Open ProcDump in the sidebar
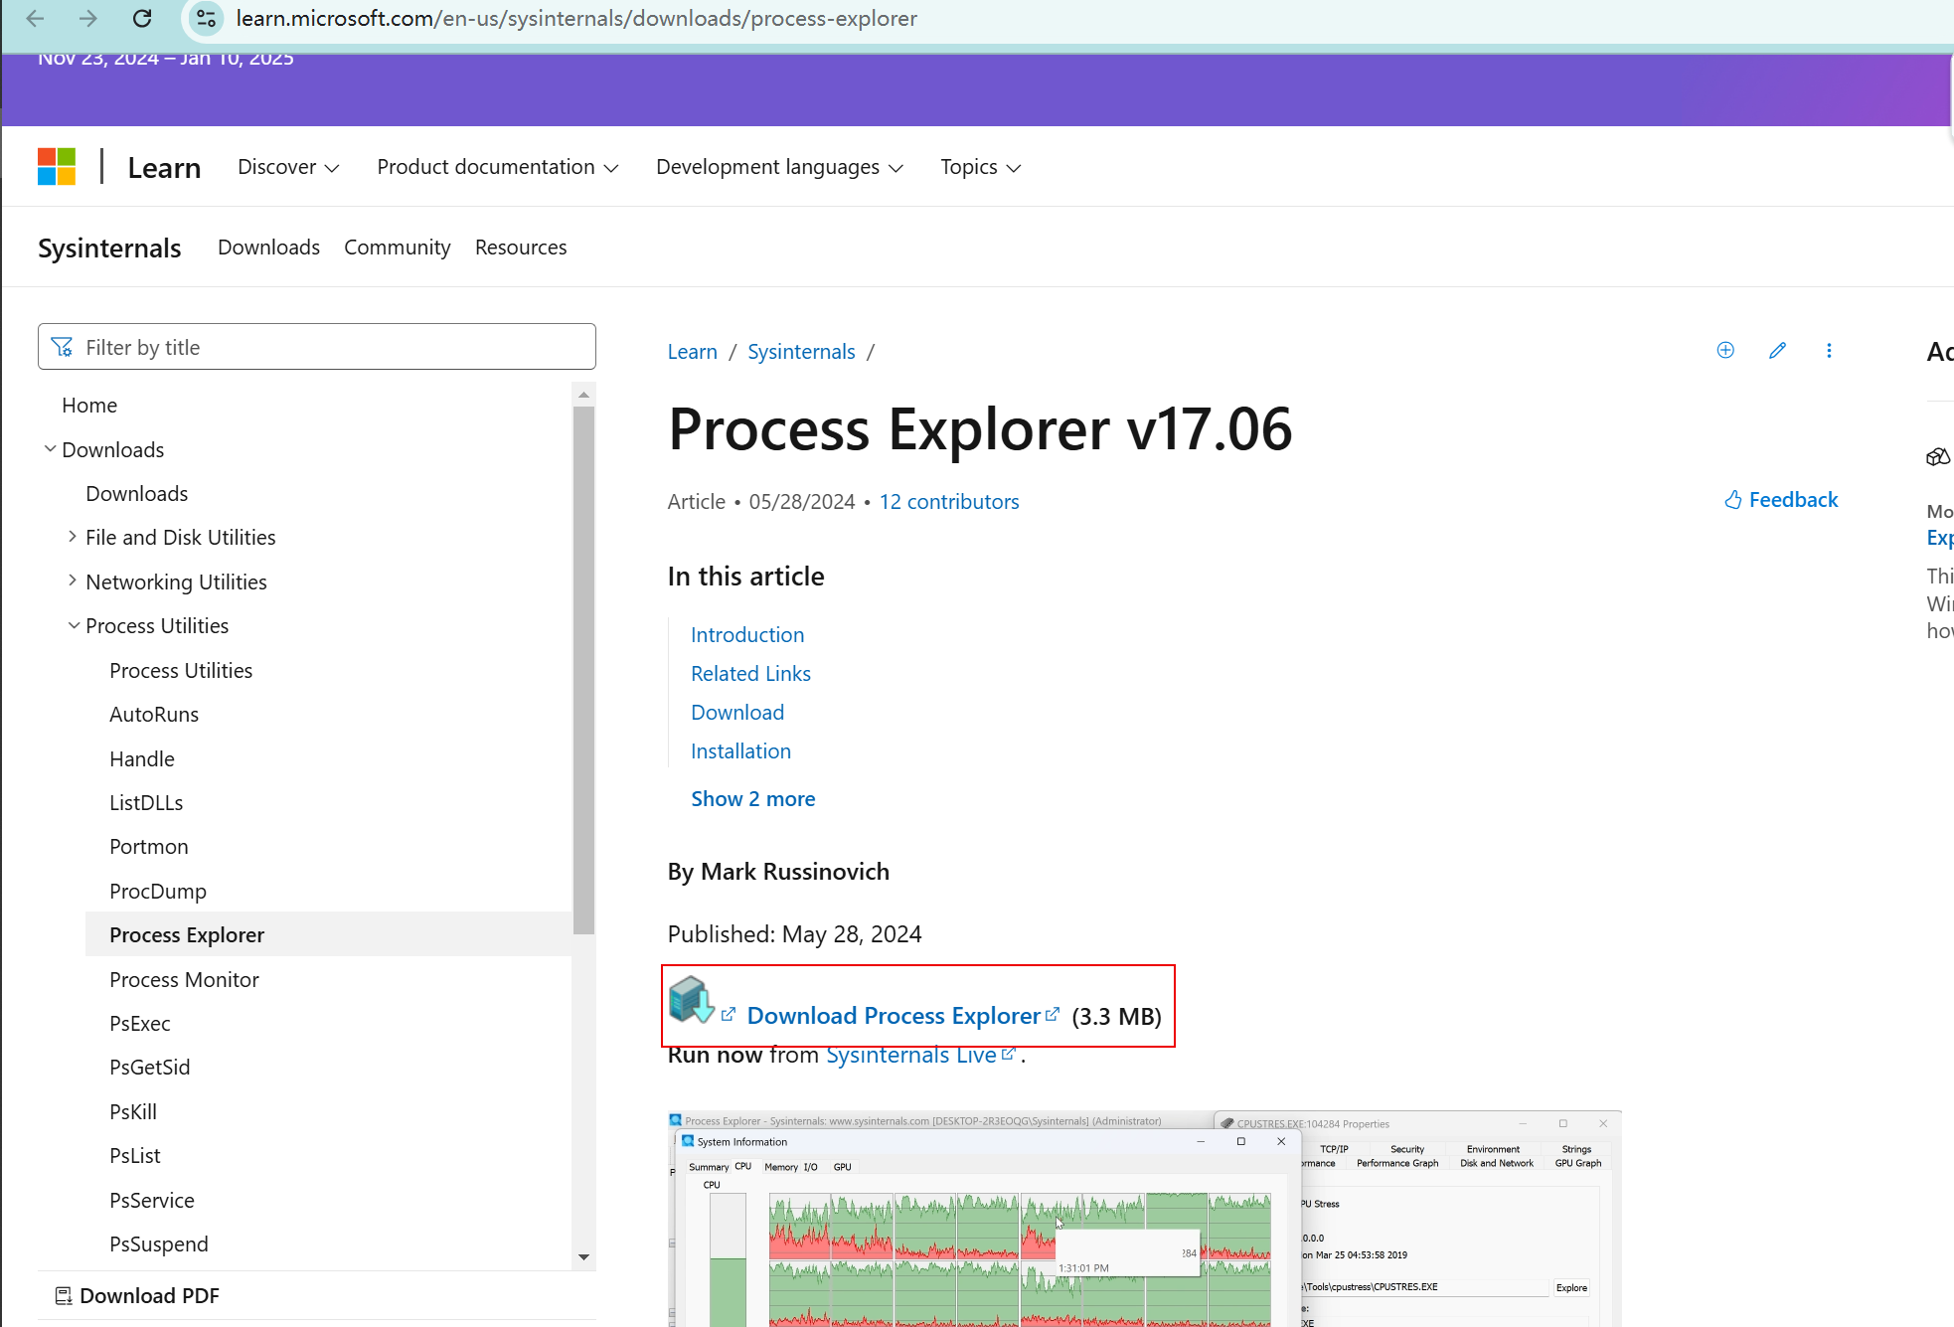 pyautogui.click(x=158, y=892)
